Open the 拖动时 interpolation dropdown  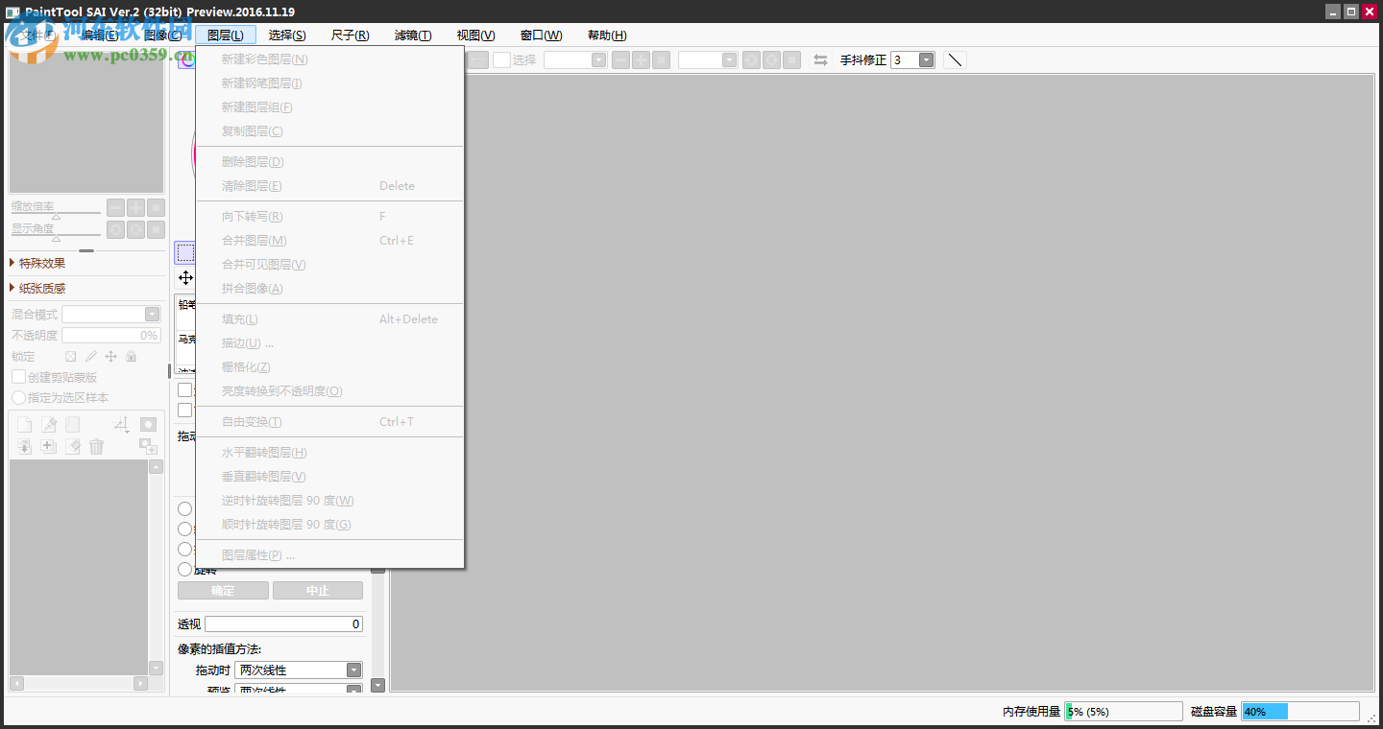click(x=354, y=670)
